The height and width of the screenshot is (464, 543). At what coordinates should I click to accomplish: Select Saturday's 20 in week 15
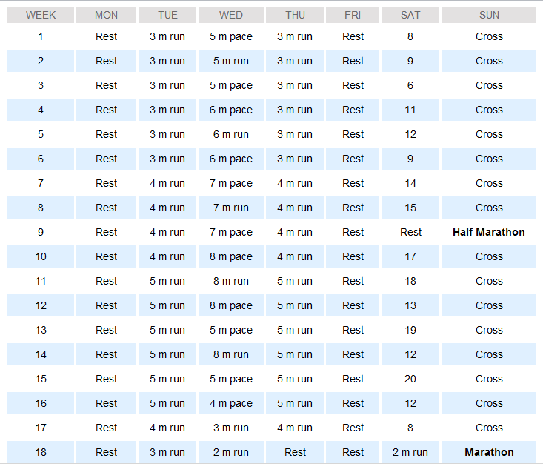coord(410,379)
